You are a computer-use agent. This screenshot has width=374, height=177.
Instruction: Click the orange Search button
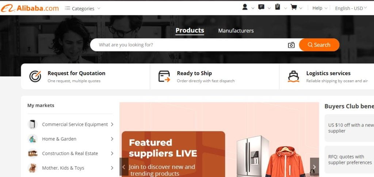click(319, 45)
